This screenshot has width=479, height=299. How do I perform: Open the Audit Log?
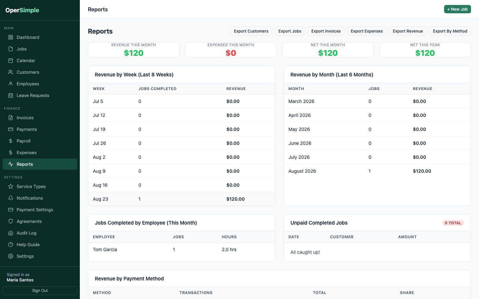pyautogui.click(x=40, y=233)
